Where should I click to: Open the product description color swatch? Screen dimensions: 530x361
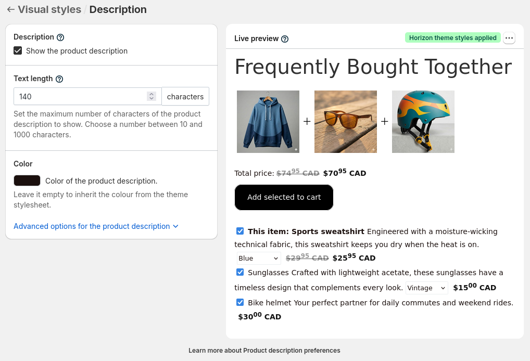(x=27, y=180)
